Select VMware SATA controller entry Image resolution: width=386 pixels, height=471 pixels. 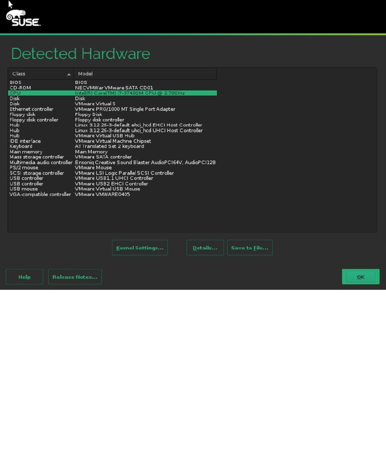pyautogui.click(x=103, y=157)
